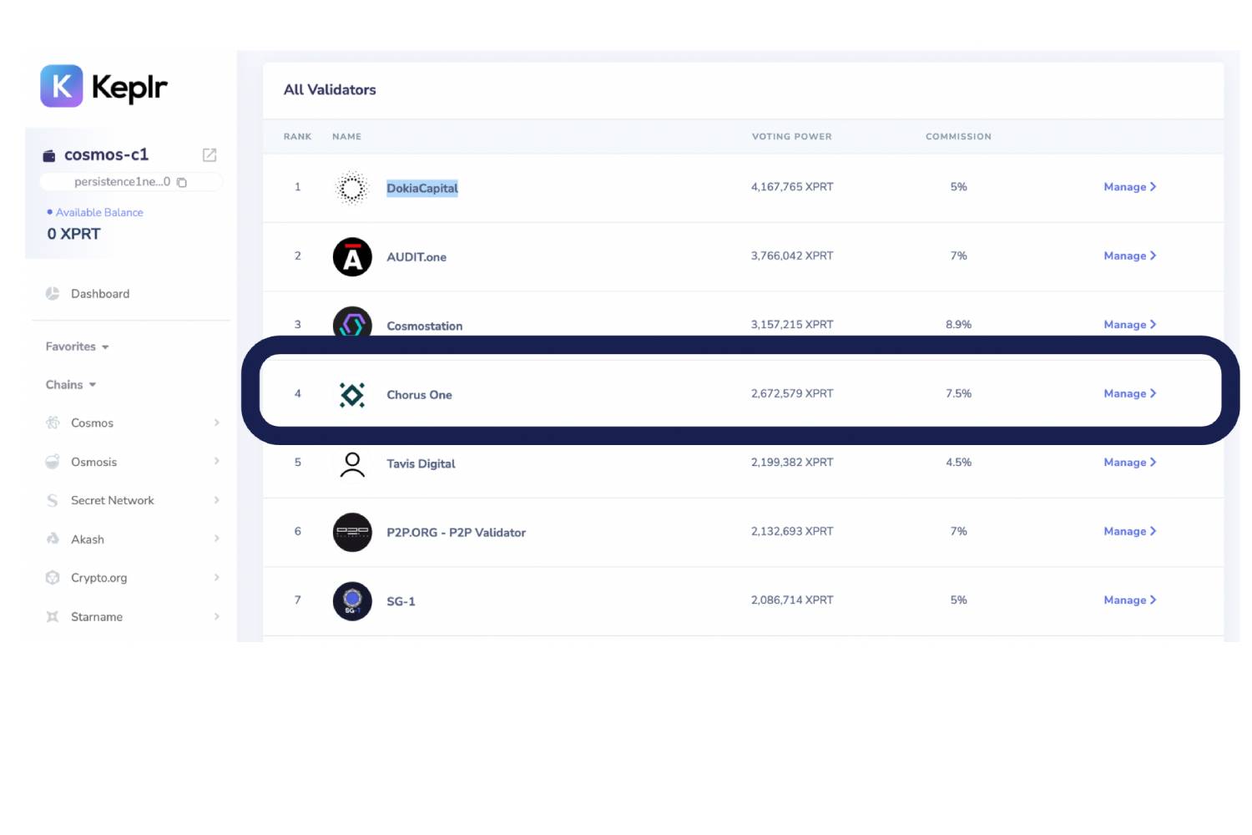Click the P2P.ORG validator logo
The height and width of the screenshot is (835, 1252).
(x=352, y=532)
